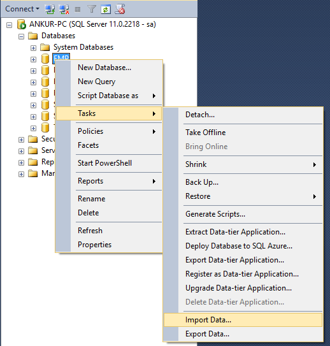Image resolution: width=330 pixels, height=346 pixels.
Task: Choose Detach... in the Tasks submenu
Action: click(243, 115)
